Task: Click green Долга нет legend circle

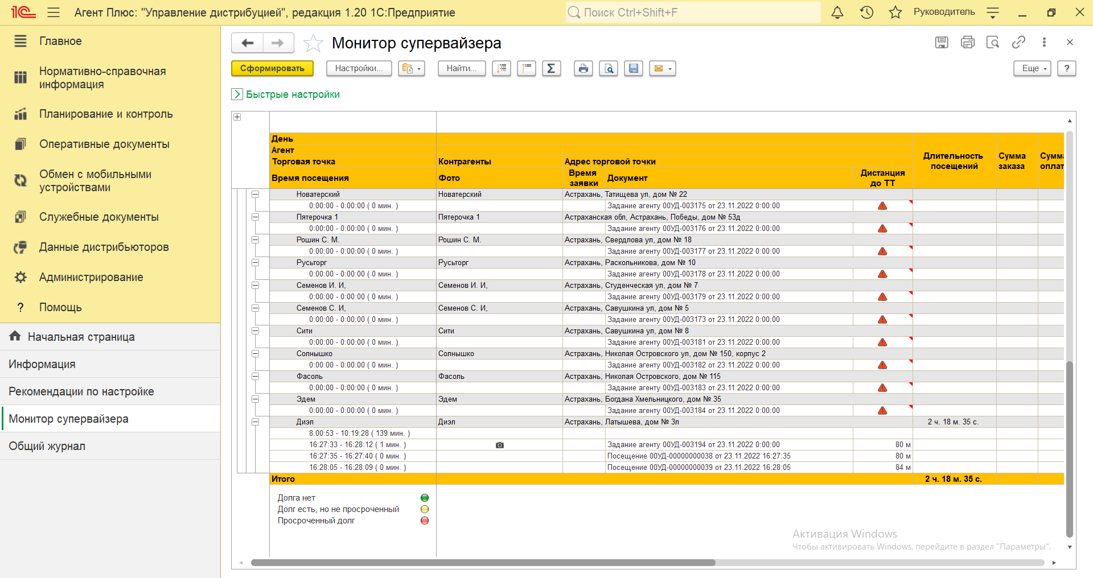Action: tap(425, 498)
